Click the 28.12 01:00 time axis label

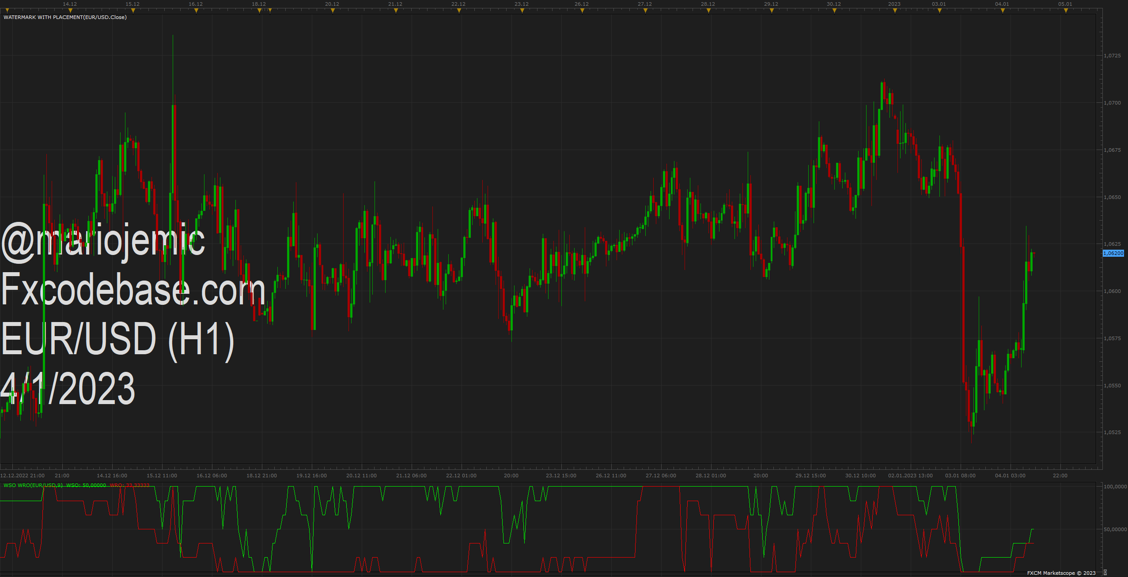click(x=711, y=476)
